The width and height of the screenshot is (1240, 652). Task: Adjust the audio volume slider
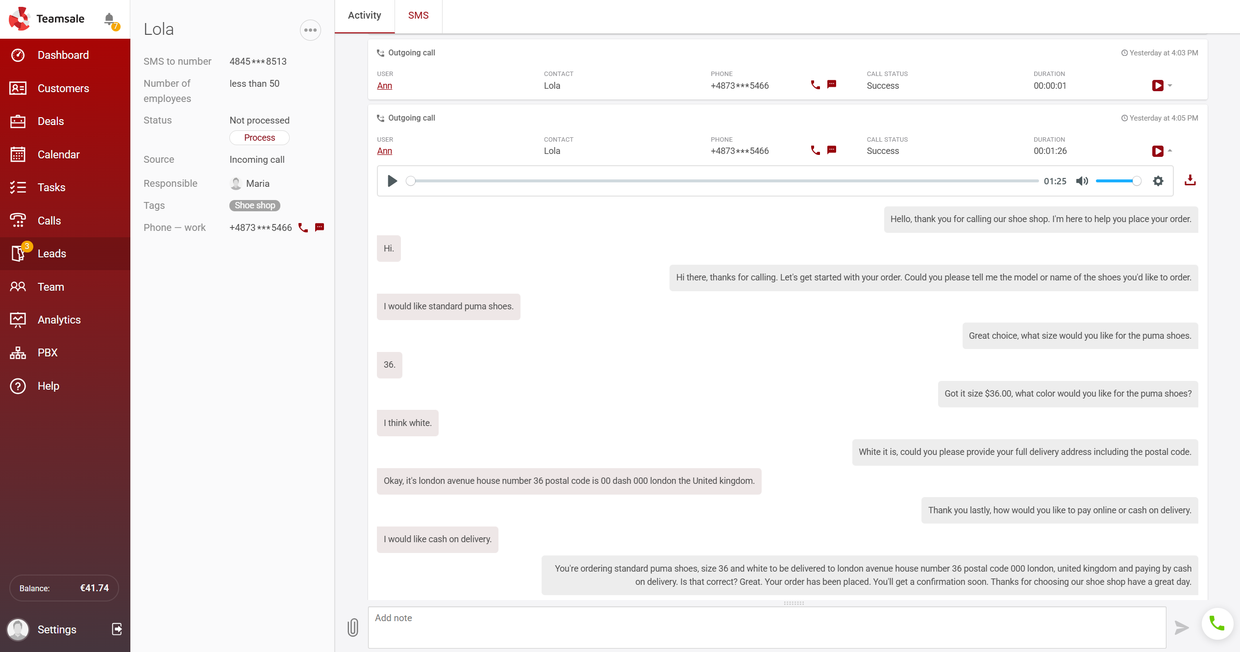point(1117,181)
